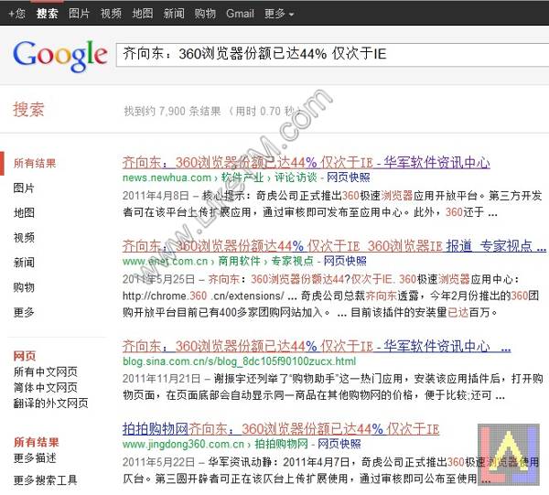Open 地图 in the top navigation bar
Screen dimensions: 549x495
point(143,14)
